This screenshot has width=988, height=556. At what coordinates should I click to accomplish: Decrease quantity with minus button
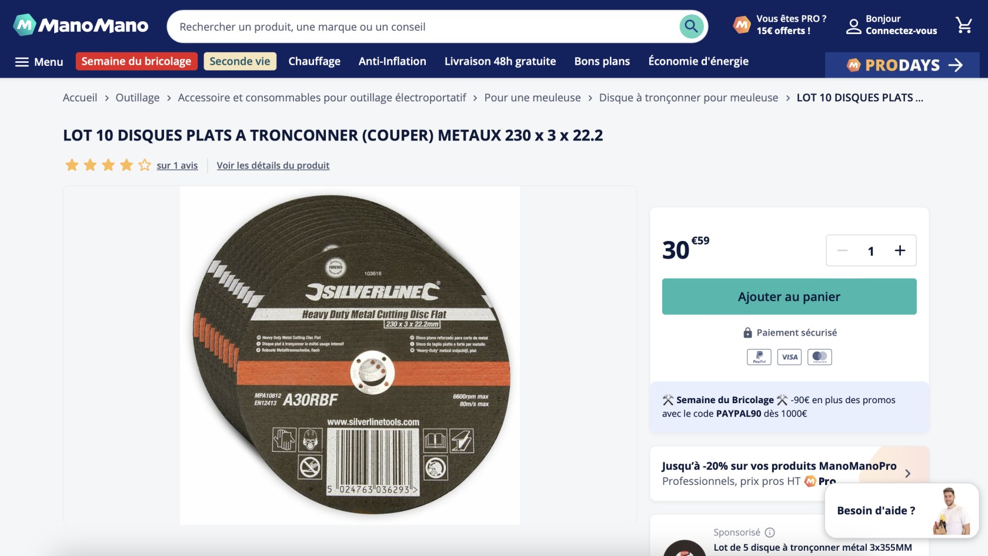click(x=843, y=251)
